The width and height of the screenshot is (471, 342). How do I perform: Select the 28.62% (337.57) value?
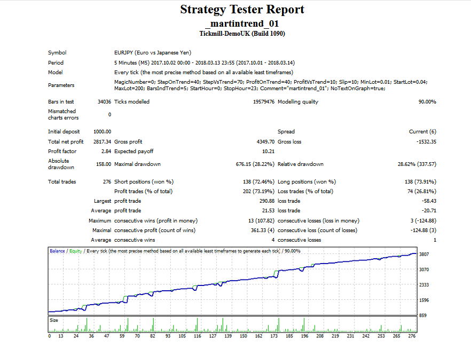[417, 164]
